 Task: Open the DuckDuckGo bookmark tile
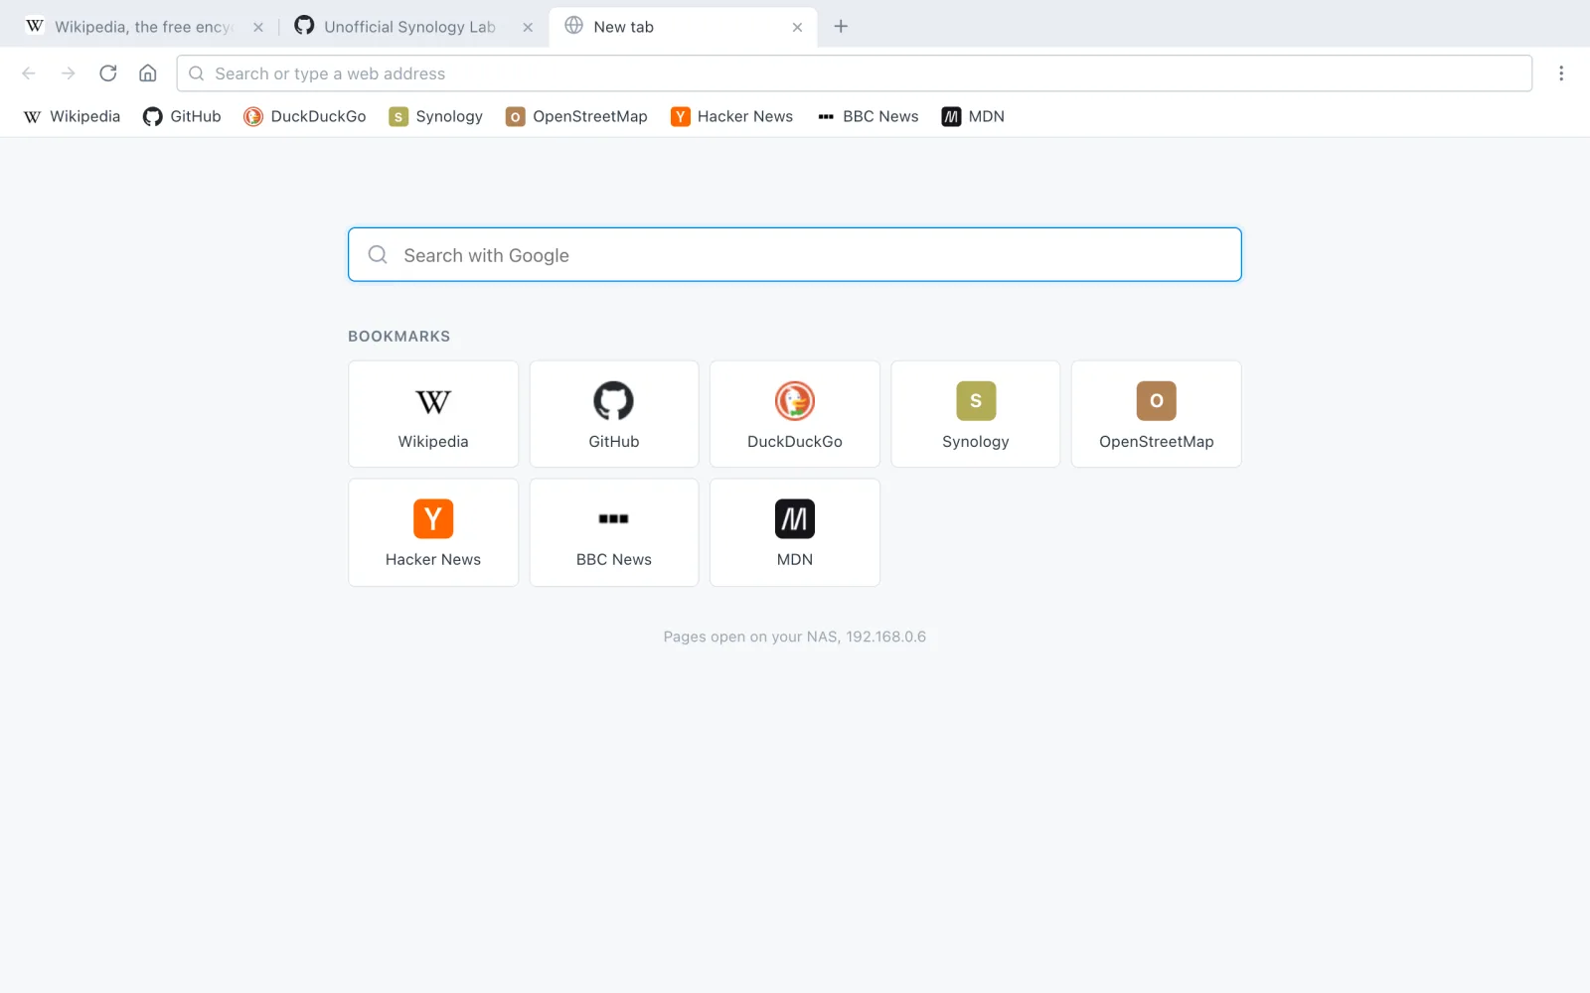(795, 414)
